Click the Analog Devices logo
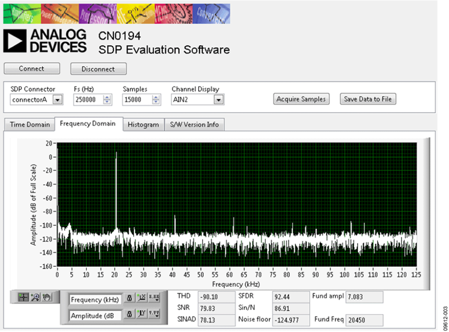The width and height of the screenshot is (449, 332). [x=45, y=41]
